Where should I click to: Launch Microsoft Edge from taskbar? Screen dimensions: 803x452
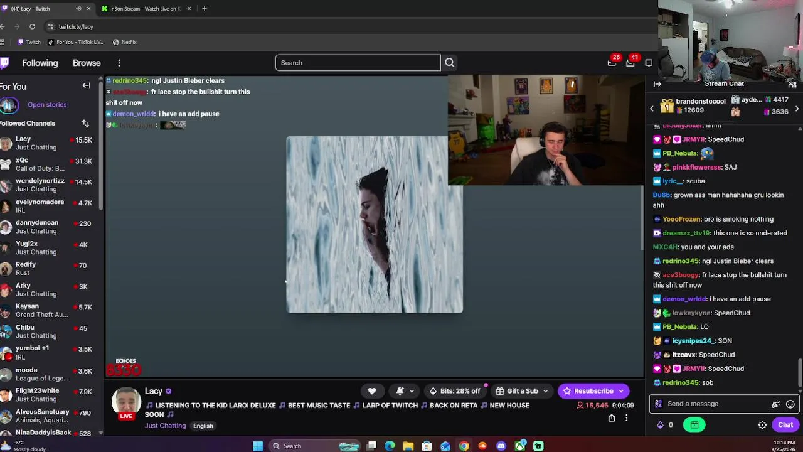390,446
